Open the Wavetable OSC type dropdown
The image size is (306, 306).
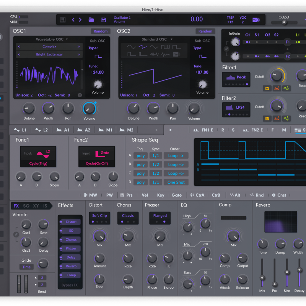pos(52,39)
